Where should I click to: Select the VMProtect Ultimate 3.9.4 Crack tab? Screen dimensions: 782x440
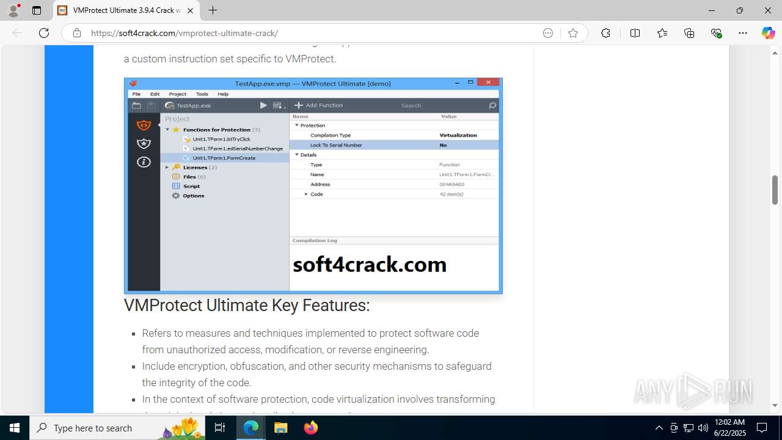click(x=126, y=10)
